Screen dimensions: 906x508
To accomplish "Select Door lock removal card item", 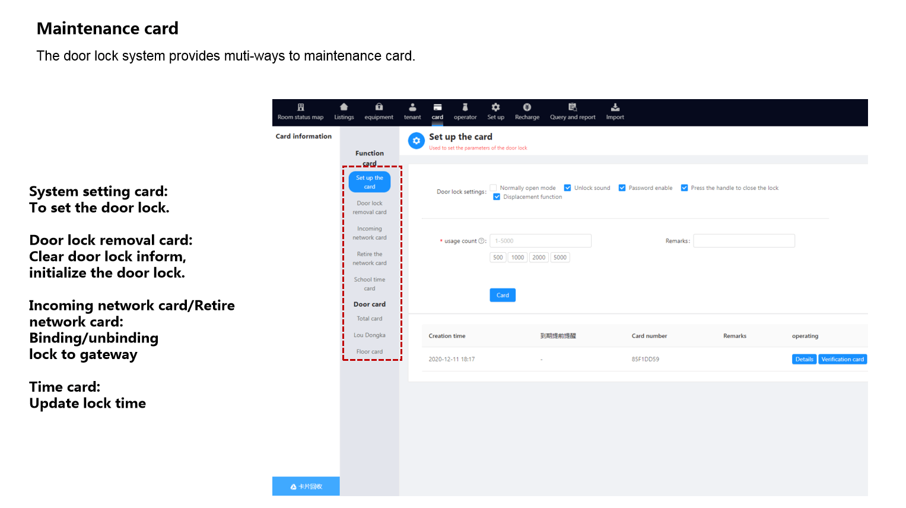I will click(370, 208).
